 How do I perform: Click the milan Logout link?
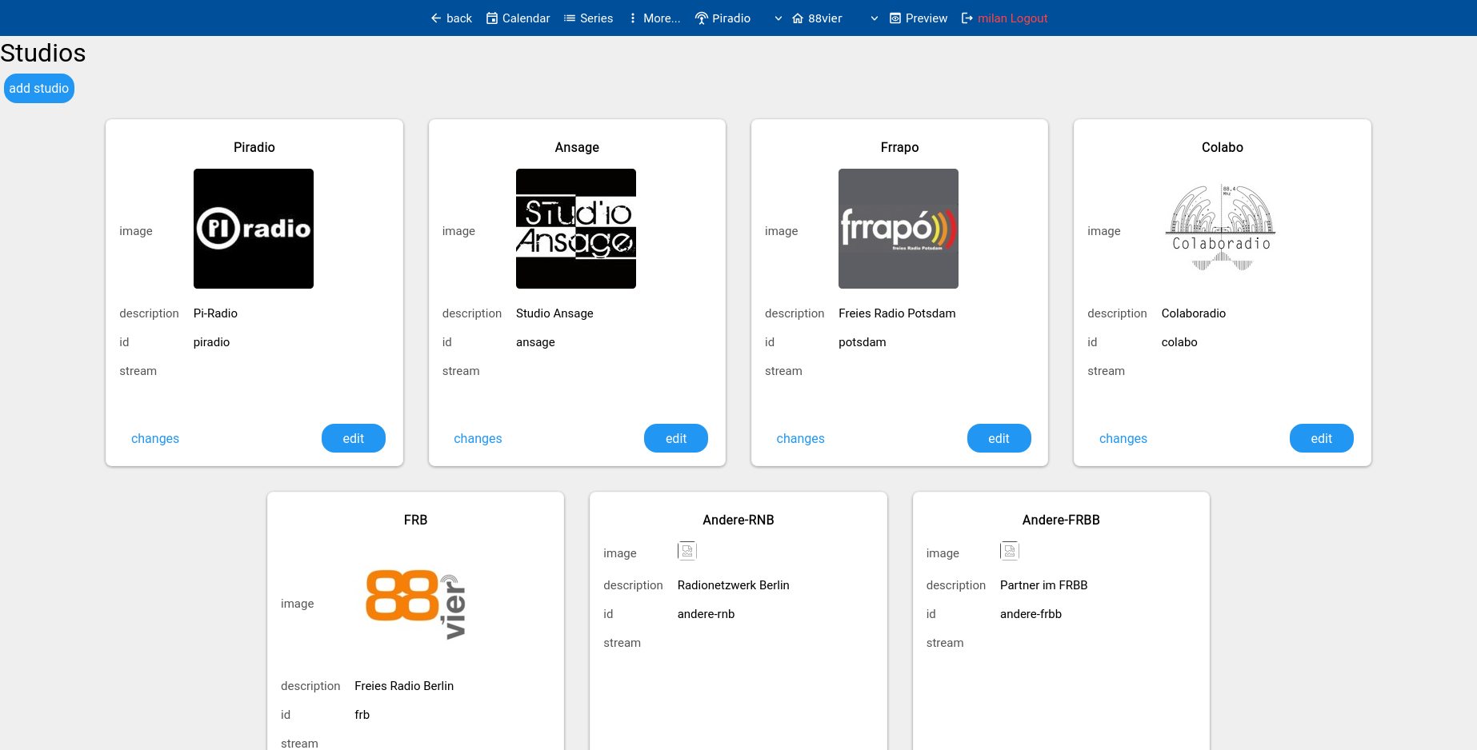pos(1012,18)
